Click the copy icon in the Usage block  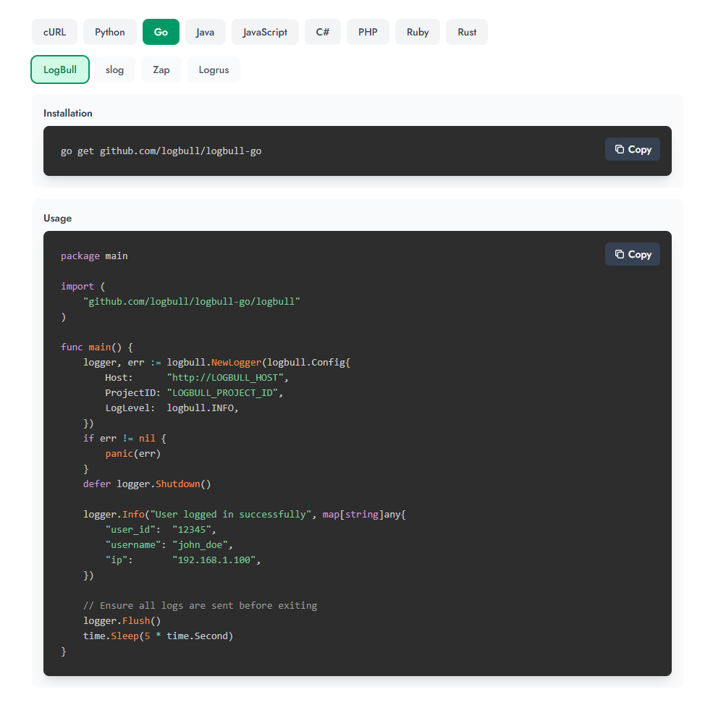(620, 254)
